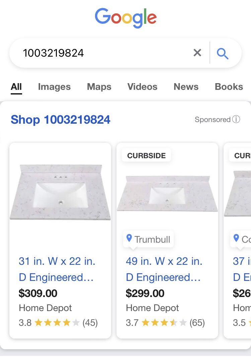Image resolution: width=251 pixels, height=358 pixels.
Task: Open the 31 in. W vanity top listing
Action: click(x=57, y=269)
